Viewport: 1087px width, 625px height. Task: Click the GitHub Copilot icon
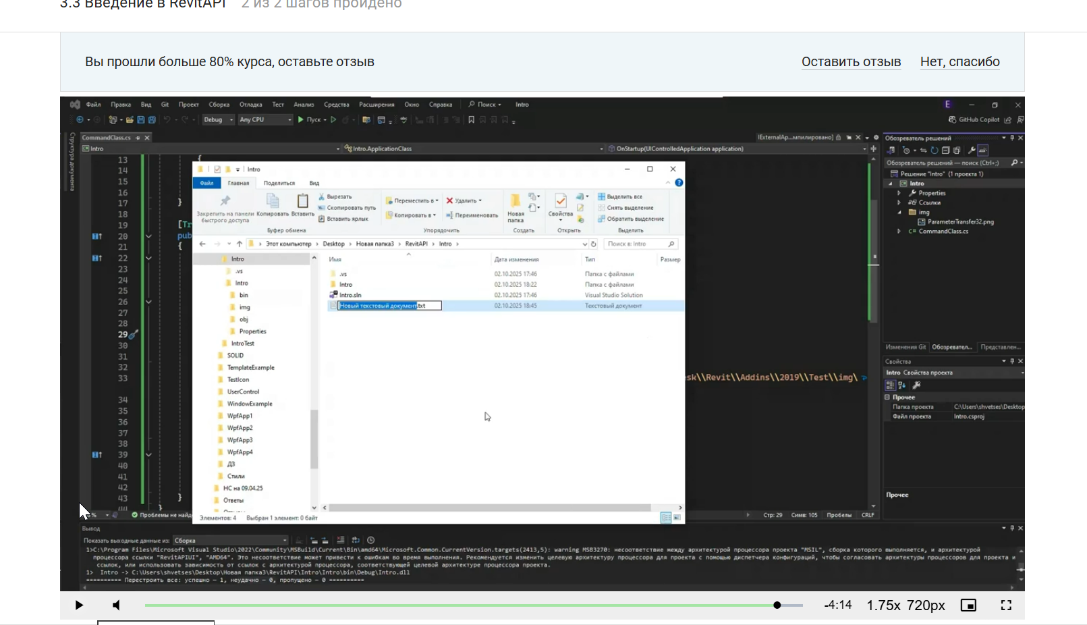[952, 119]
